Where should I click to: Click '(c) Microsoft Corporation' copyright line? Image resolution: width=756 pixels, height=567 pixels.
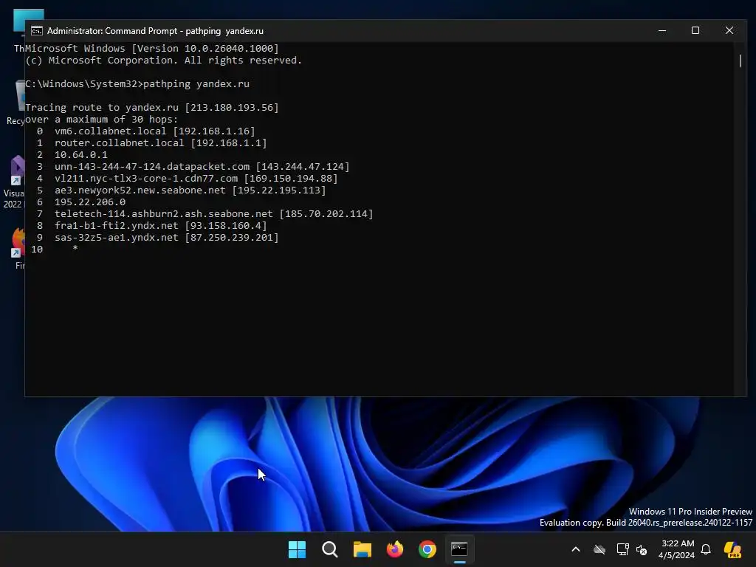[x=164, y=61]
